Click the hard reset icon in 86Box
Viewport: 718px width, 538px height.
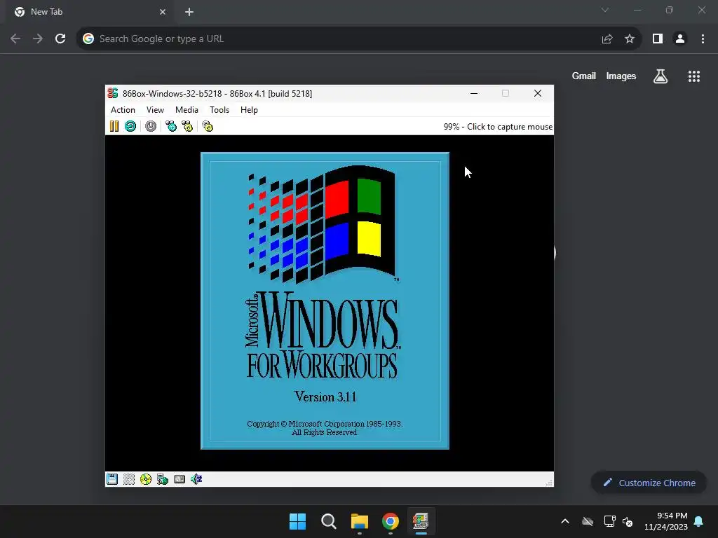pyautogui.click(x=130, y=126)
